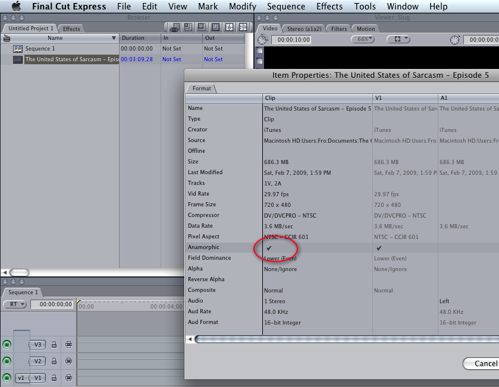Click the Out column header in Browser
Viewport: 499px width, 387px height.
coord(224,38)
